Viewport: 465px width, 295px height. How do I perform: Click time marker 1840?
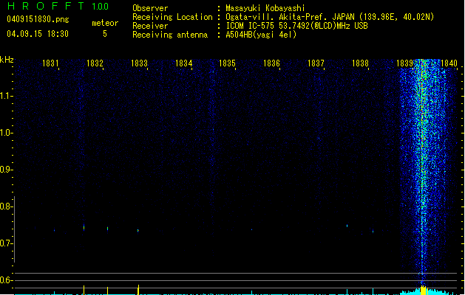click(449, 63)
